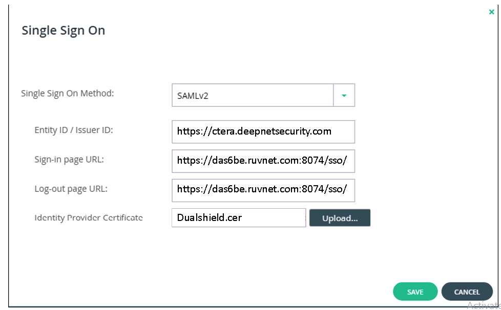This screenshot has width=501, height=310.
Task: Click the Sign-in page URL label
Action: [x=69, y=159]
